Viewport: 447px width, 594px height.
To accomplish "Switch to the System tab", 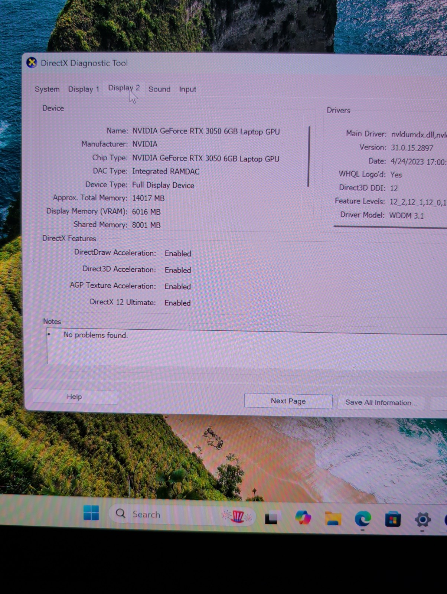I will click(47, 89).
